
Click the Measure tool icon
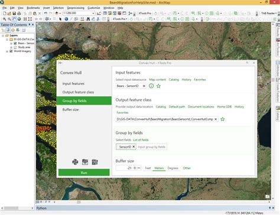82,19
